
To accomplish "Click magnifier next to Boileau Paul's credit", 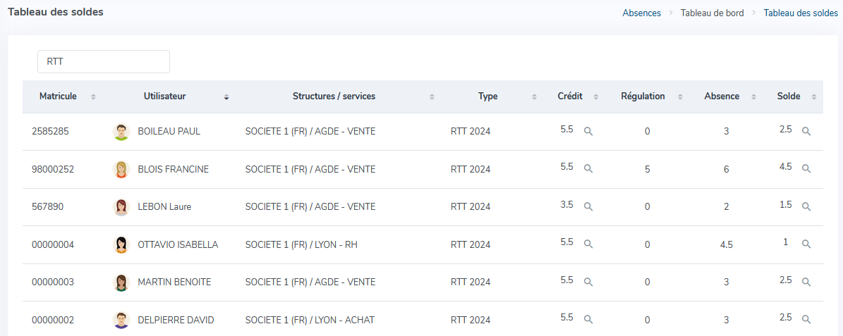I will [x=588, y=131].
